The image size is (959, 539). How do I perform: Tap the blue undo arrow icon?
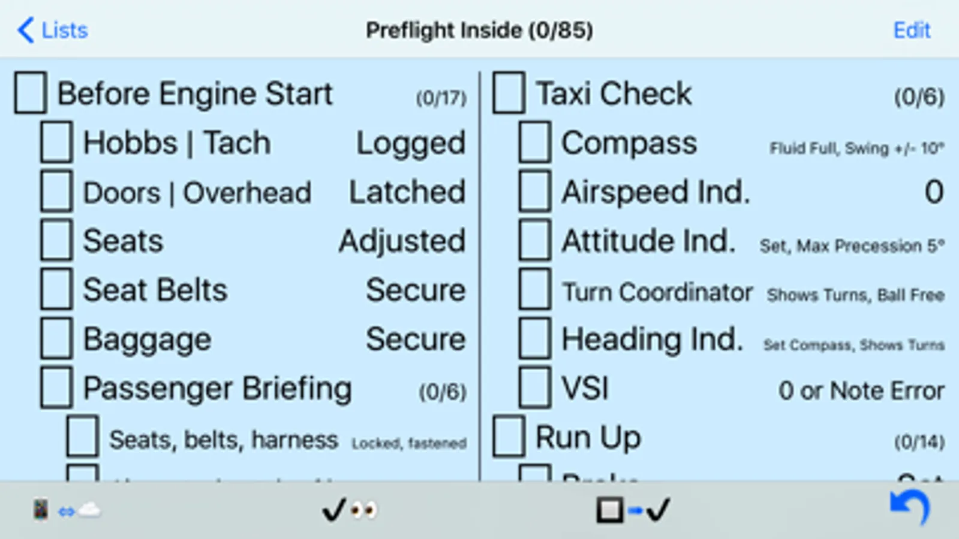point(910,508)
